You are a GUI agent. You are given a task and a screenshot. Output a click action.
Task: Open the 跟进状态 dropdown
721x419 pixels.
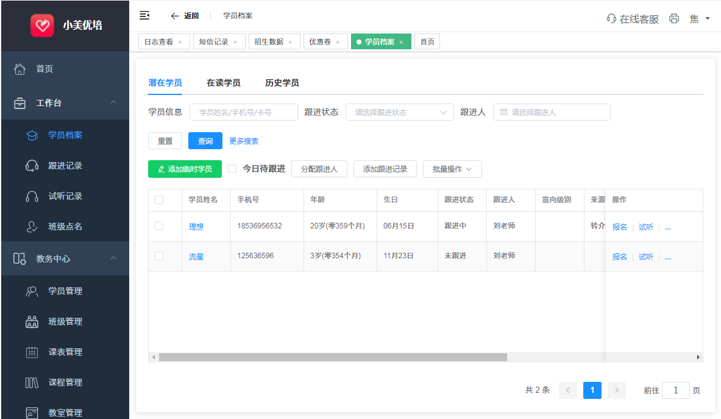pyautogui.click(x=399, y=112)
